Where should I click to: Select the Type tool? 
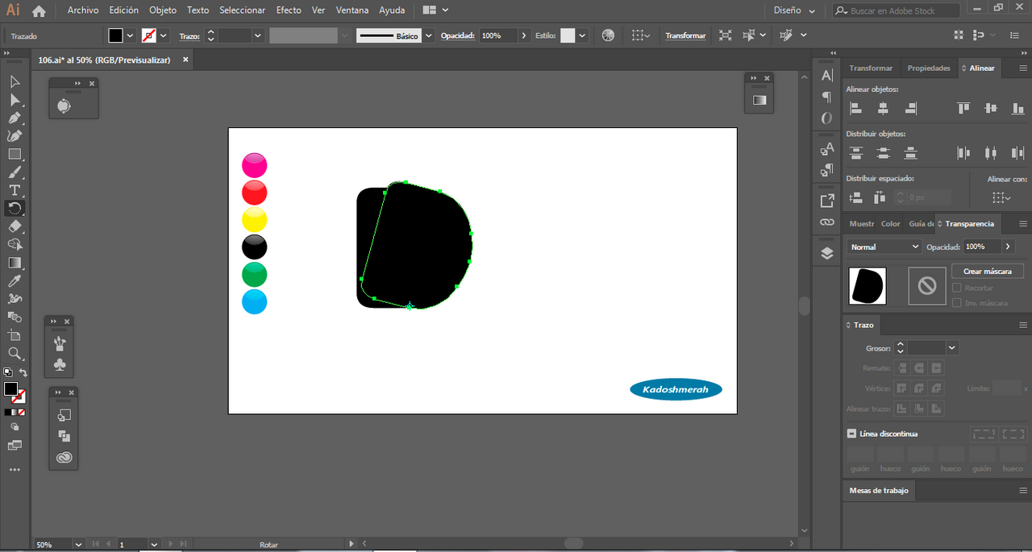(x=15, y=190)
